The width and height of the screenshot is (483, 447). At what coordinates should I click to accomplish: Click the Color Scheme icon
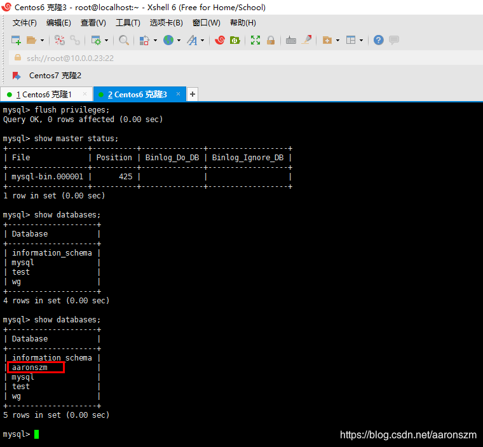point(144,40)
